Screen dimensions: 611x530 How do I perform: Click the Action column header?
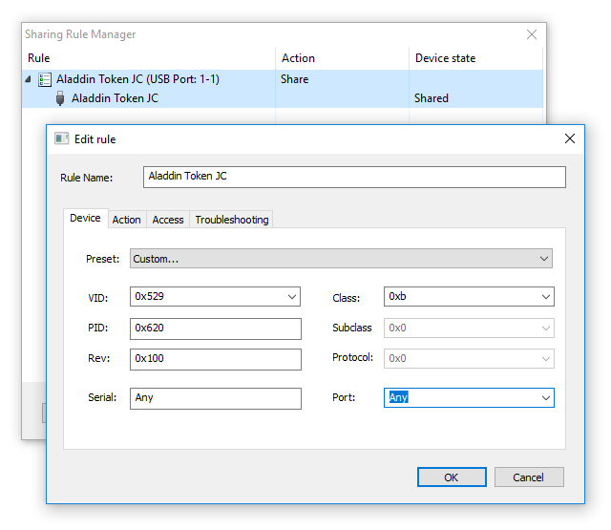[x=342, y=58]
